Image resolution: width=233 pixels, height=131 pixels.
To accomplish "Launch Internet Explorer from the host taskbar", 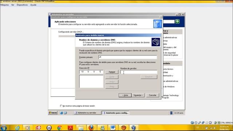I will (x=17, y=128).
